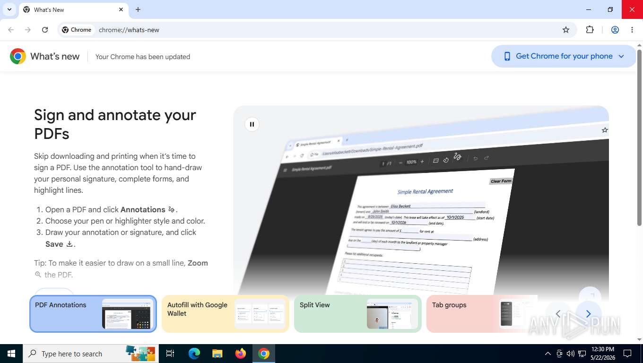Go forward to next page

click(28, 30)
